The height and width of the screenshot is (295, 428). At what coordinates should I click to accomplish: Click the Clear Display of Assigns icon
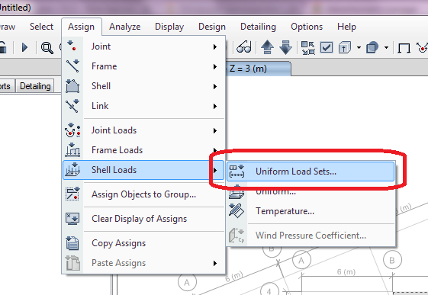pos(72,218)
